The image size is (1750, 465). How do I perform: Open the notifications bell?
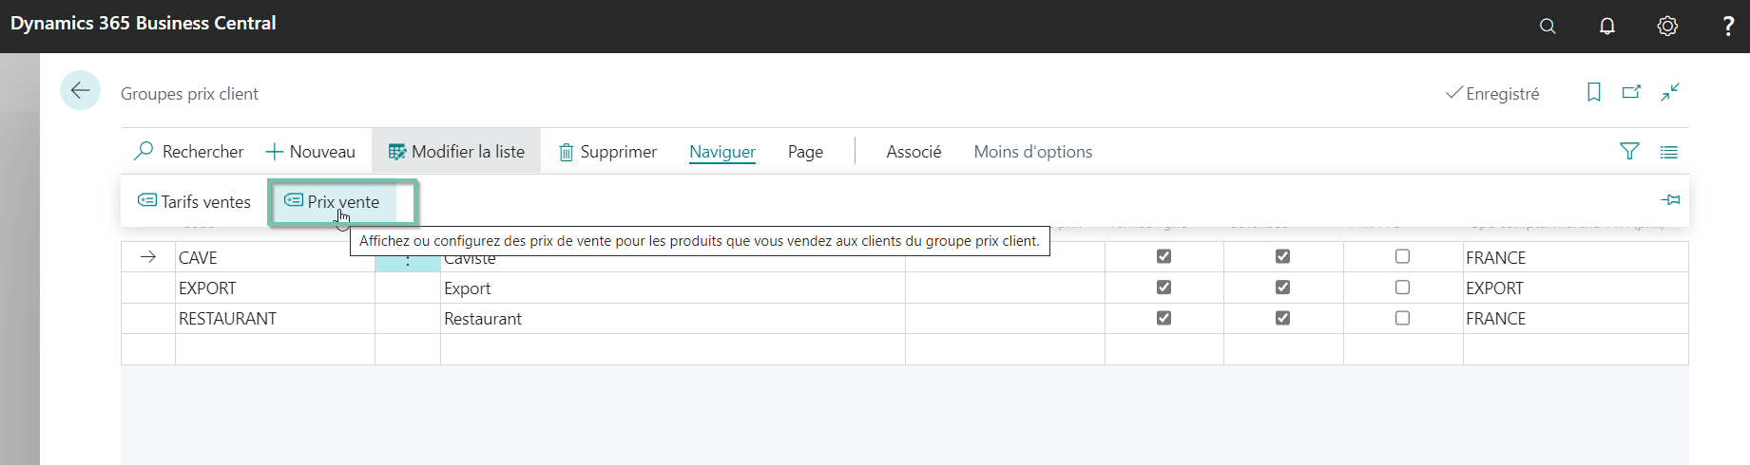1607,27
